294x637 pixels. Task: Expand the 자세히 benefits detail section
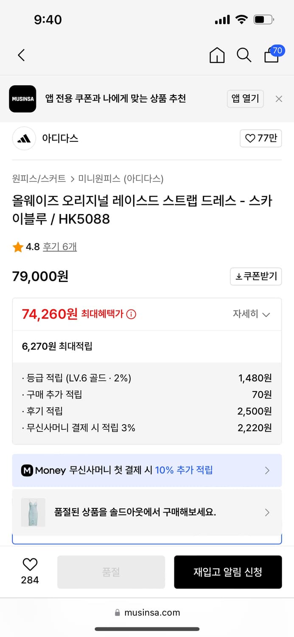click(x=252, y=314)
